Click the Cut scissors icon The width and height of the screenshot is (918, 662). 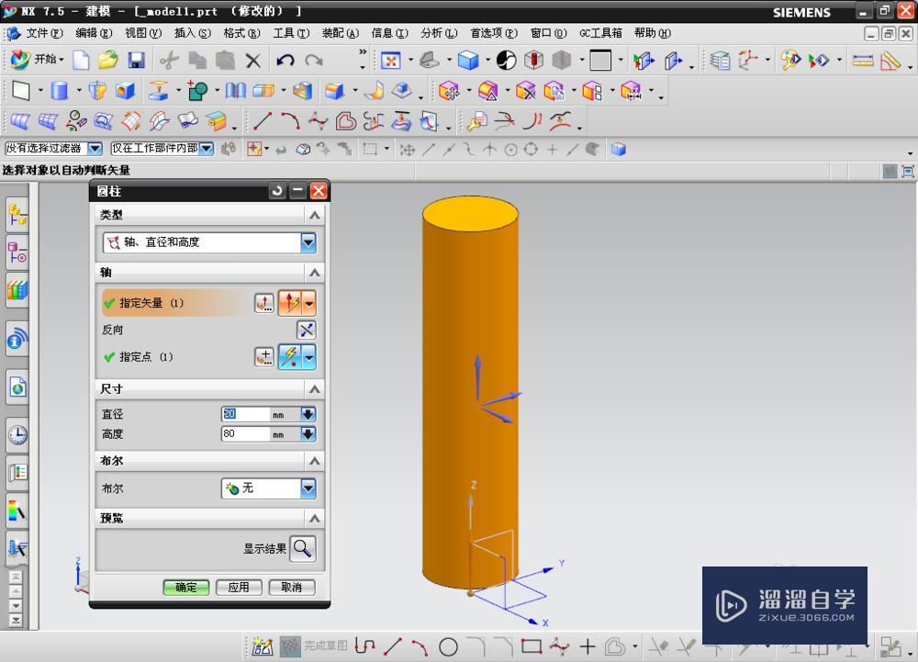[169, 61]
